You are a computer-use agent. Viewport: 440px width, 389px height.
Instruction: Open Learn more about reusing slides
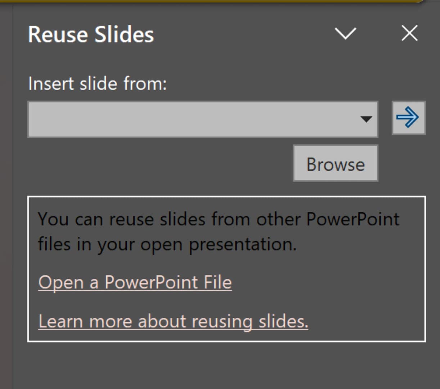pos(173,321)
